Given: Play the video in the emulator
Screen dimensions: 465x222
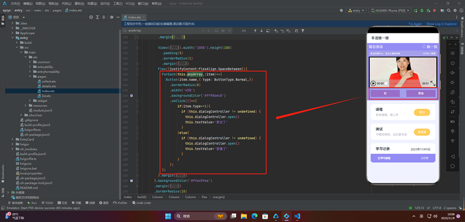Looking at the screenshot, I should [373, 83].
